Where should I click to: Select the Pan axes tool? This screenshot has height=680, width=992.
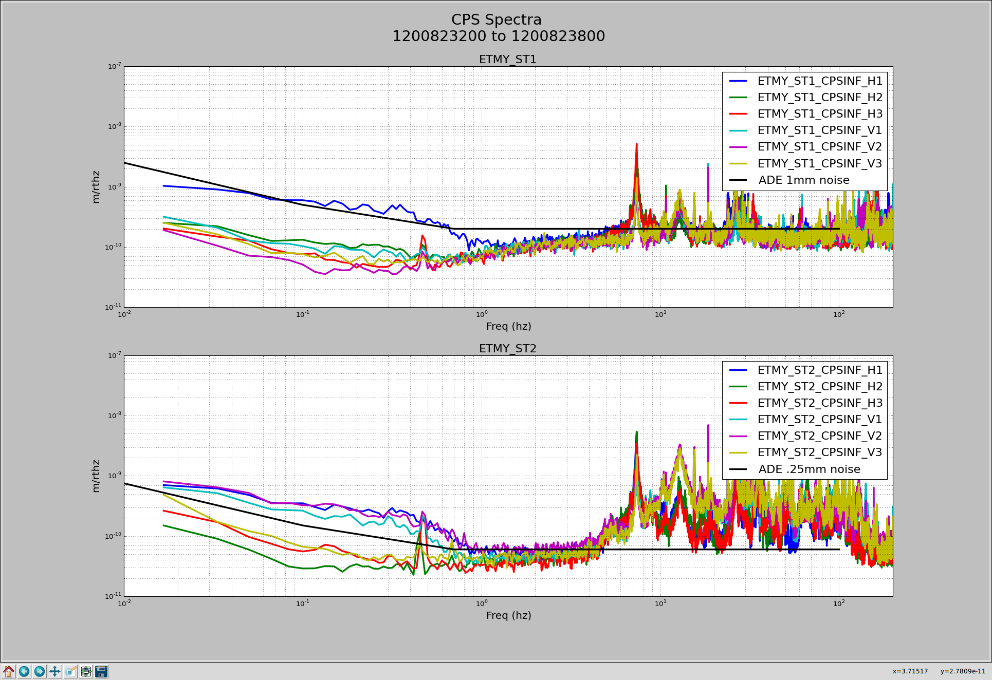[x=55, y=671]
